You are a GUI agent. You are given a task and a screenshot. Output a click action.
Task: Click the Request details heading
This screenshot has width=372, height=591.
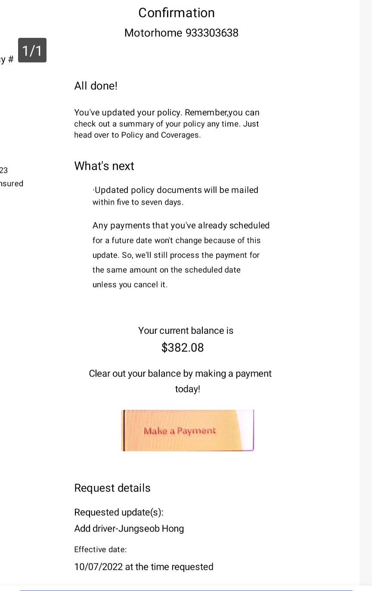(x=112, y=488)
